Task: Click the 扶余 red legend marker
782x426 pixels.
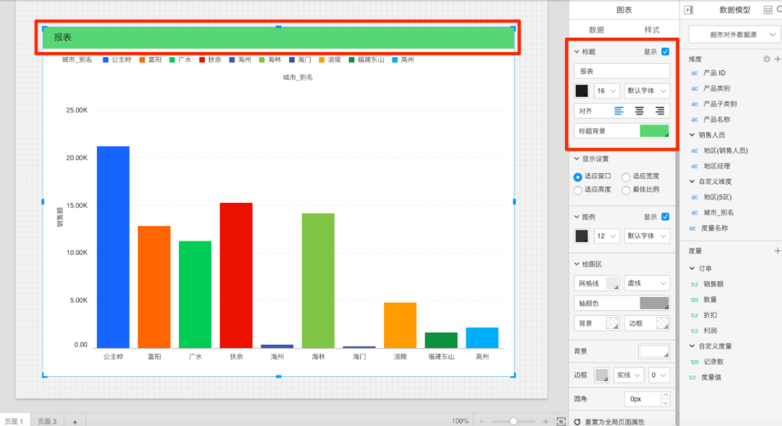Action: point(202,60)
